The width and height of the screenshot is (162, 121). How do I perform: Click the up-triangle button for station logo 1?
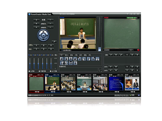[116, 67]
